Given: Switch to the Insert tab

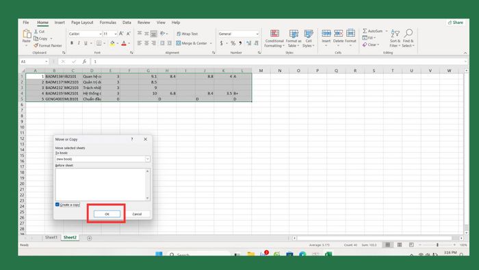Looking at the screenshot, I should coord(60,23).
